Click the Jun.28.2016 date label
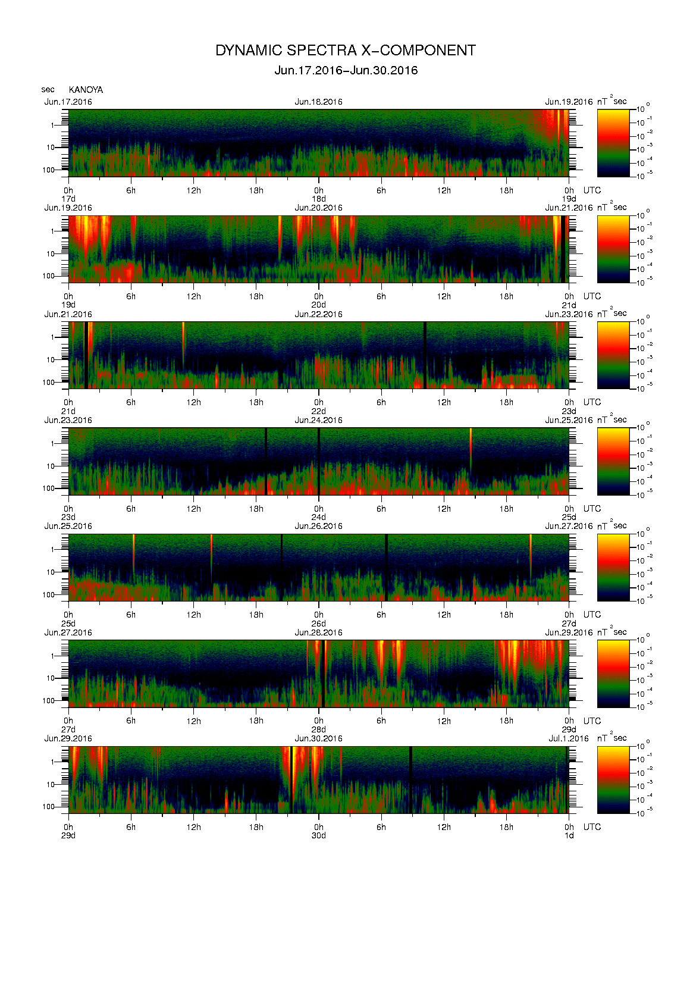This screenshot has height=999, width=693. click(x=318, y=632)
